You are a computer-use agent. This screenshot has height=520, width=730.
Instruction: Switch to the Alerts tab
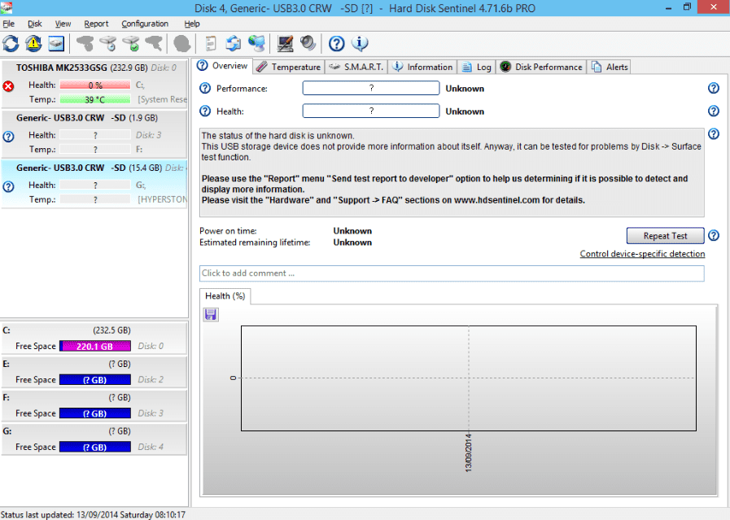pyautogui.click(x=609, y=67)
